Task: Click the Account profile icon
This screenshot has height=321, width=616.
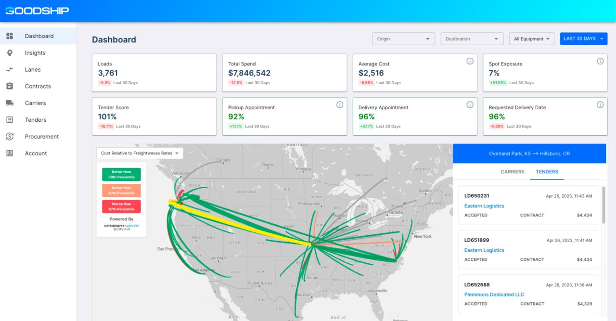Action: click(x=10, y=153)
